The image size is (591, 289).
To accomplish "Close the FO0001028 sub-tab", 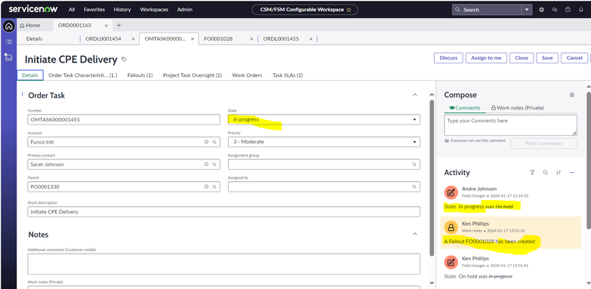I will 251,38.
